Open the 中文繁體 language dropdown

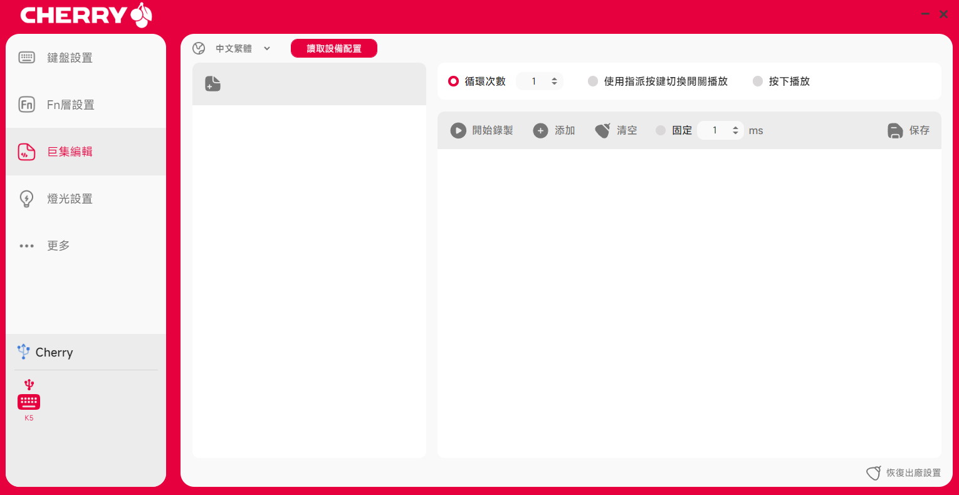242,48
